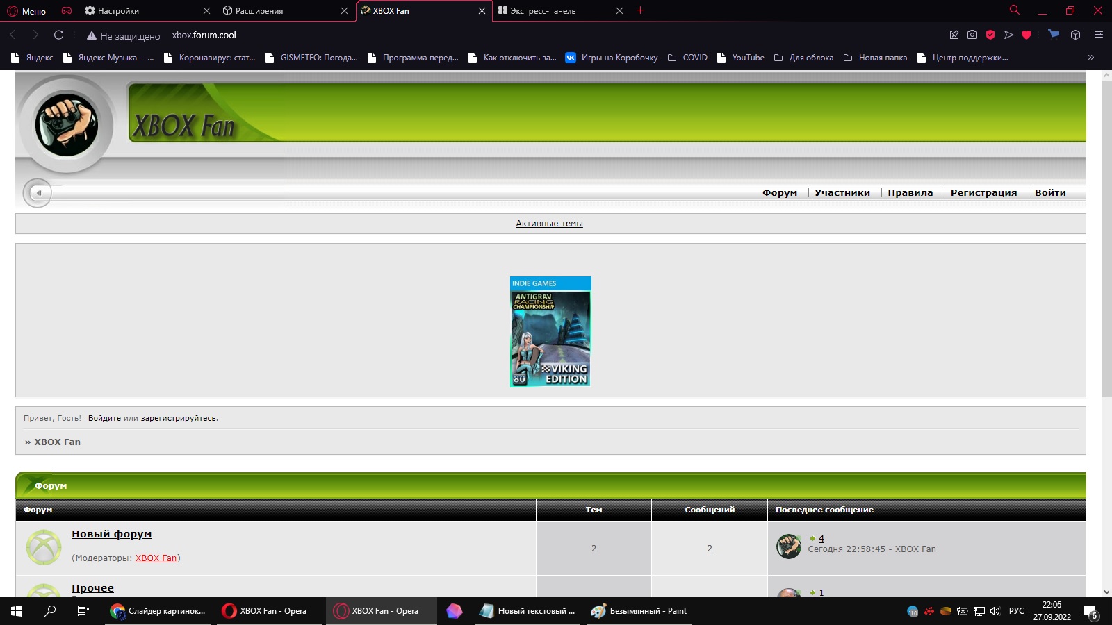Open the Прочее forum link
Viewport: 1112px width, 625px height.
click(92, 588)
